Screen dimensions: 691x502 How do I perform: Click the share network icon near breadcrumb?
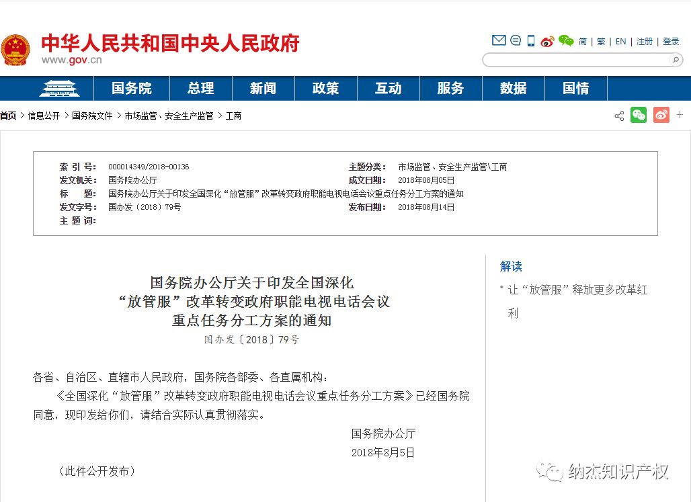(x=619, y=116)
